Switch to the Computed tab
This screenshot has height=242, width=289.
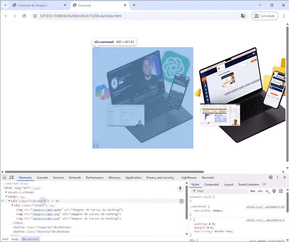click(x=212, y=184)
